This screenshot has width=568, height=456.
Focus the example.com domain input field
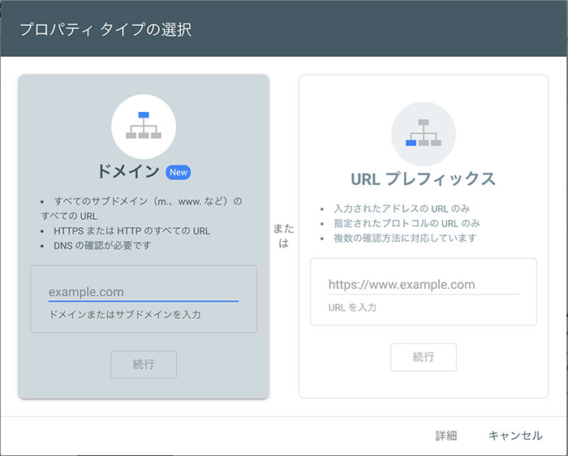point(144,292)
